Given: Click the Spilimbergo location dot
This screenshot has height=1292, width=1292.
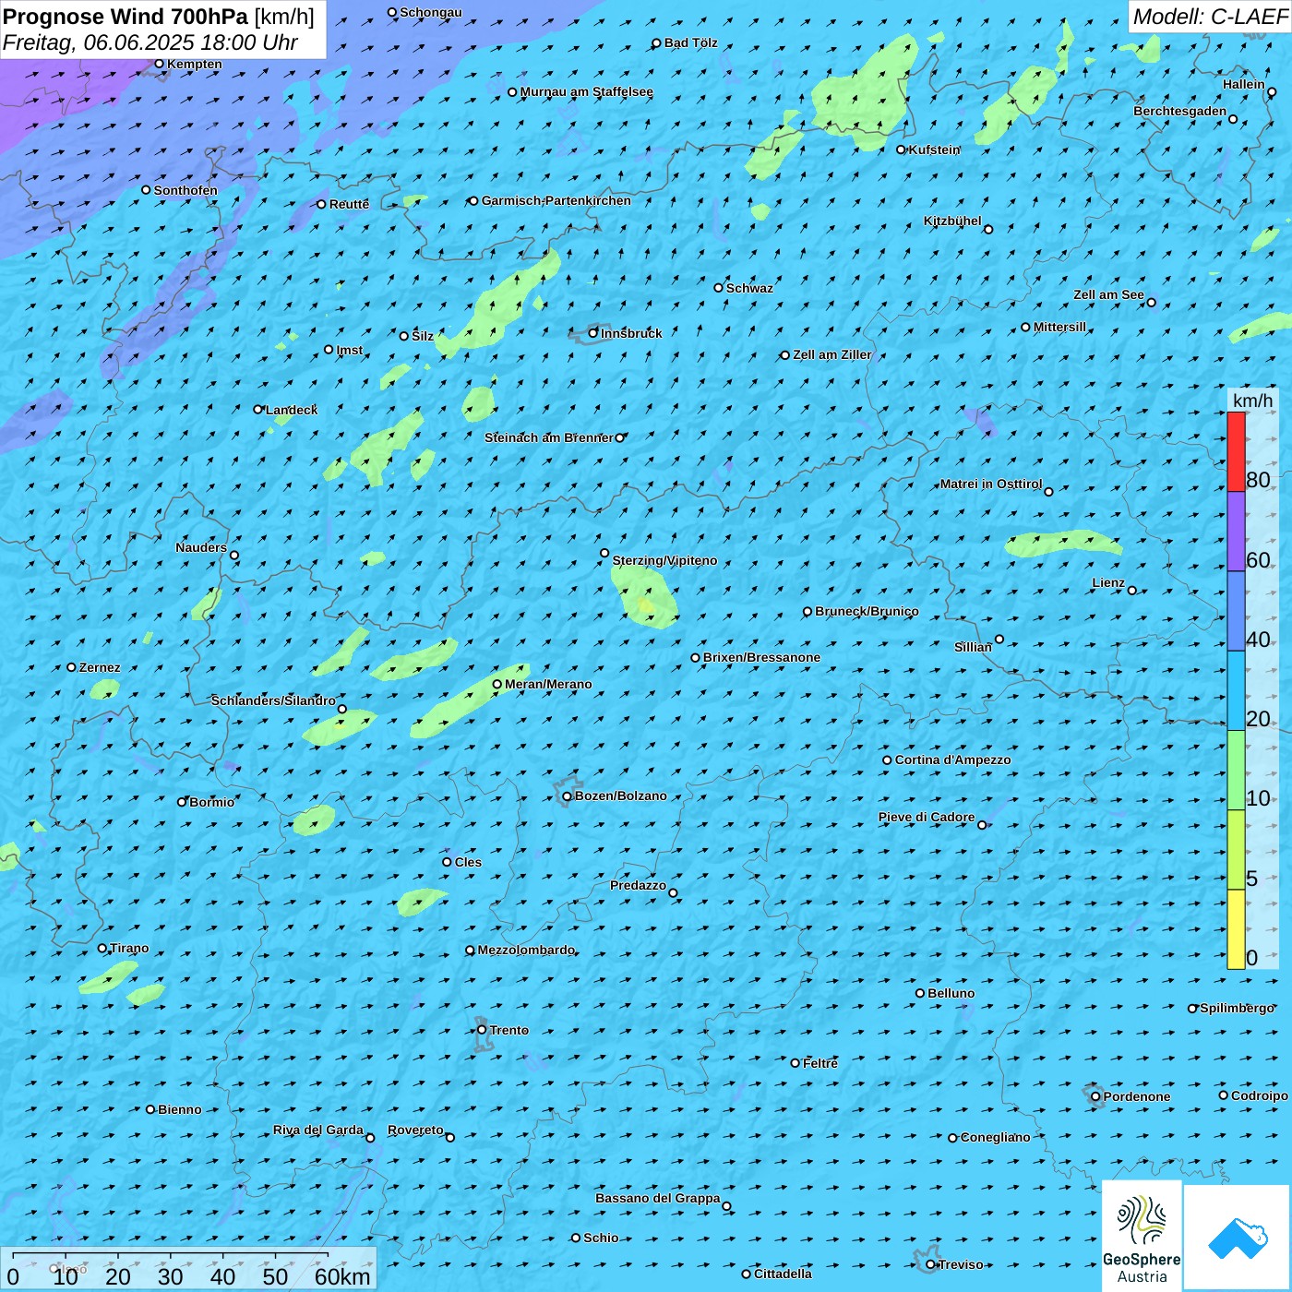Looking at the screenshot, I should [1192, 1009].
